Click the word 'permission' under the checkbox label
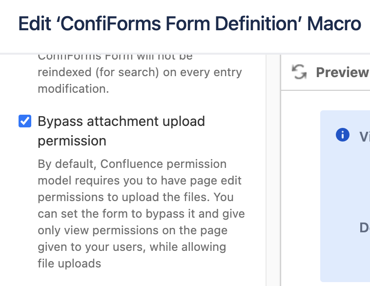 (72, 141)
